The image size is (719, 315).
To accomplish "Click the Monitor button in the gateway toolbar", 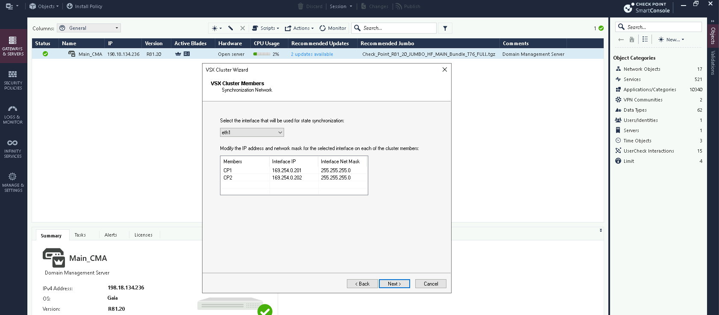I will point(333,28).
